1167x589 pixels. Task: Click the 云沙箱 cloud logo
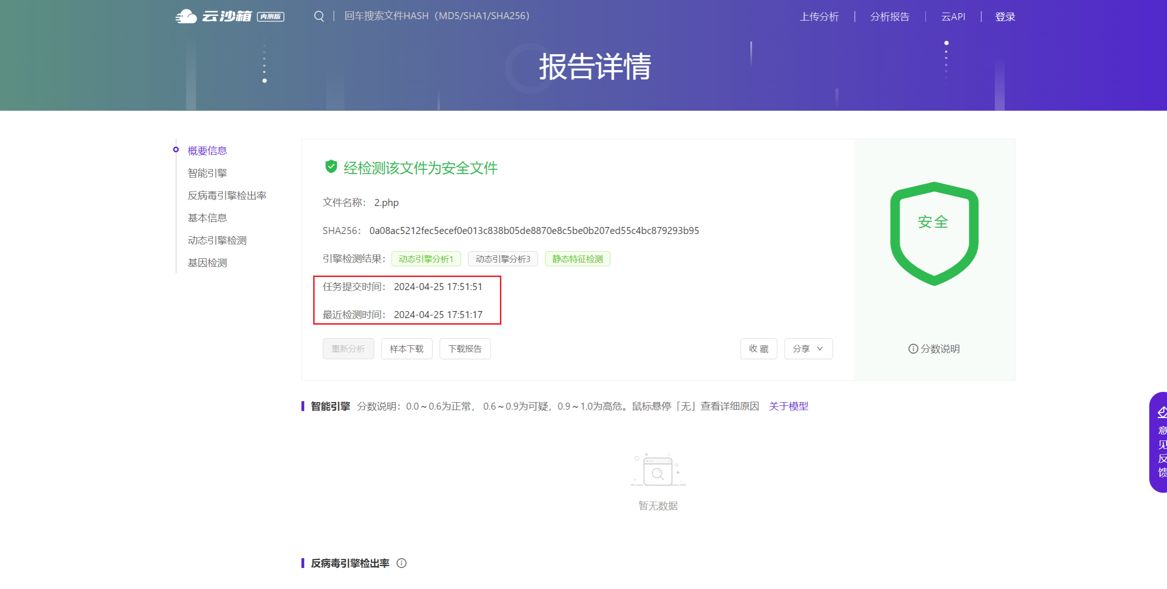click(186, 16)
